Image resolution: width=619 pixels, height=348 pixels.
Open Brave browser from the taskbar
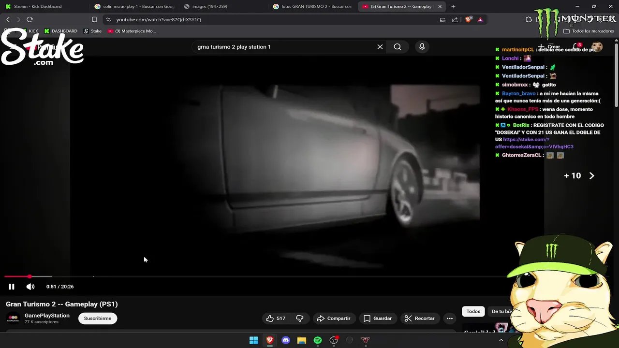click(x=270, y=340)
